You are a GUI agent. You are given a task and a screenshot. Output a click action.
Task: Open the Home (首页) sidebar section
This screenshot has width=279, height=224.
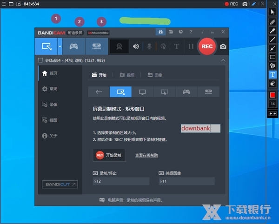click(x=60, y=73)
